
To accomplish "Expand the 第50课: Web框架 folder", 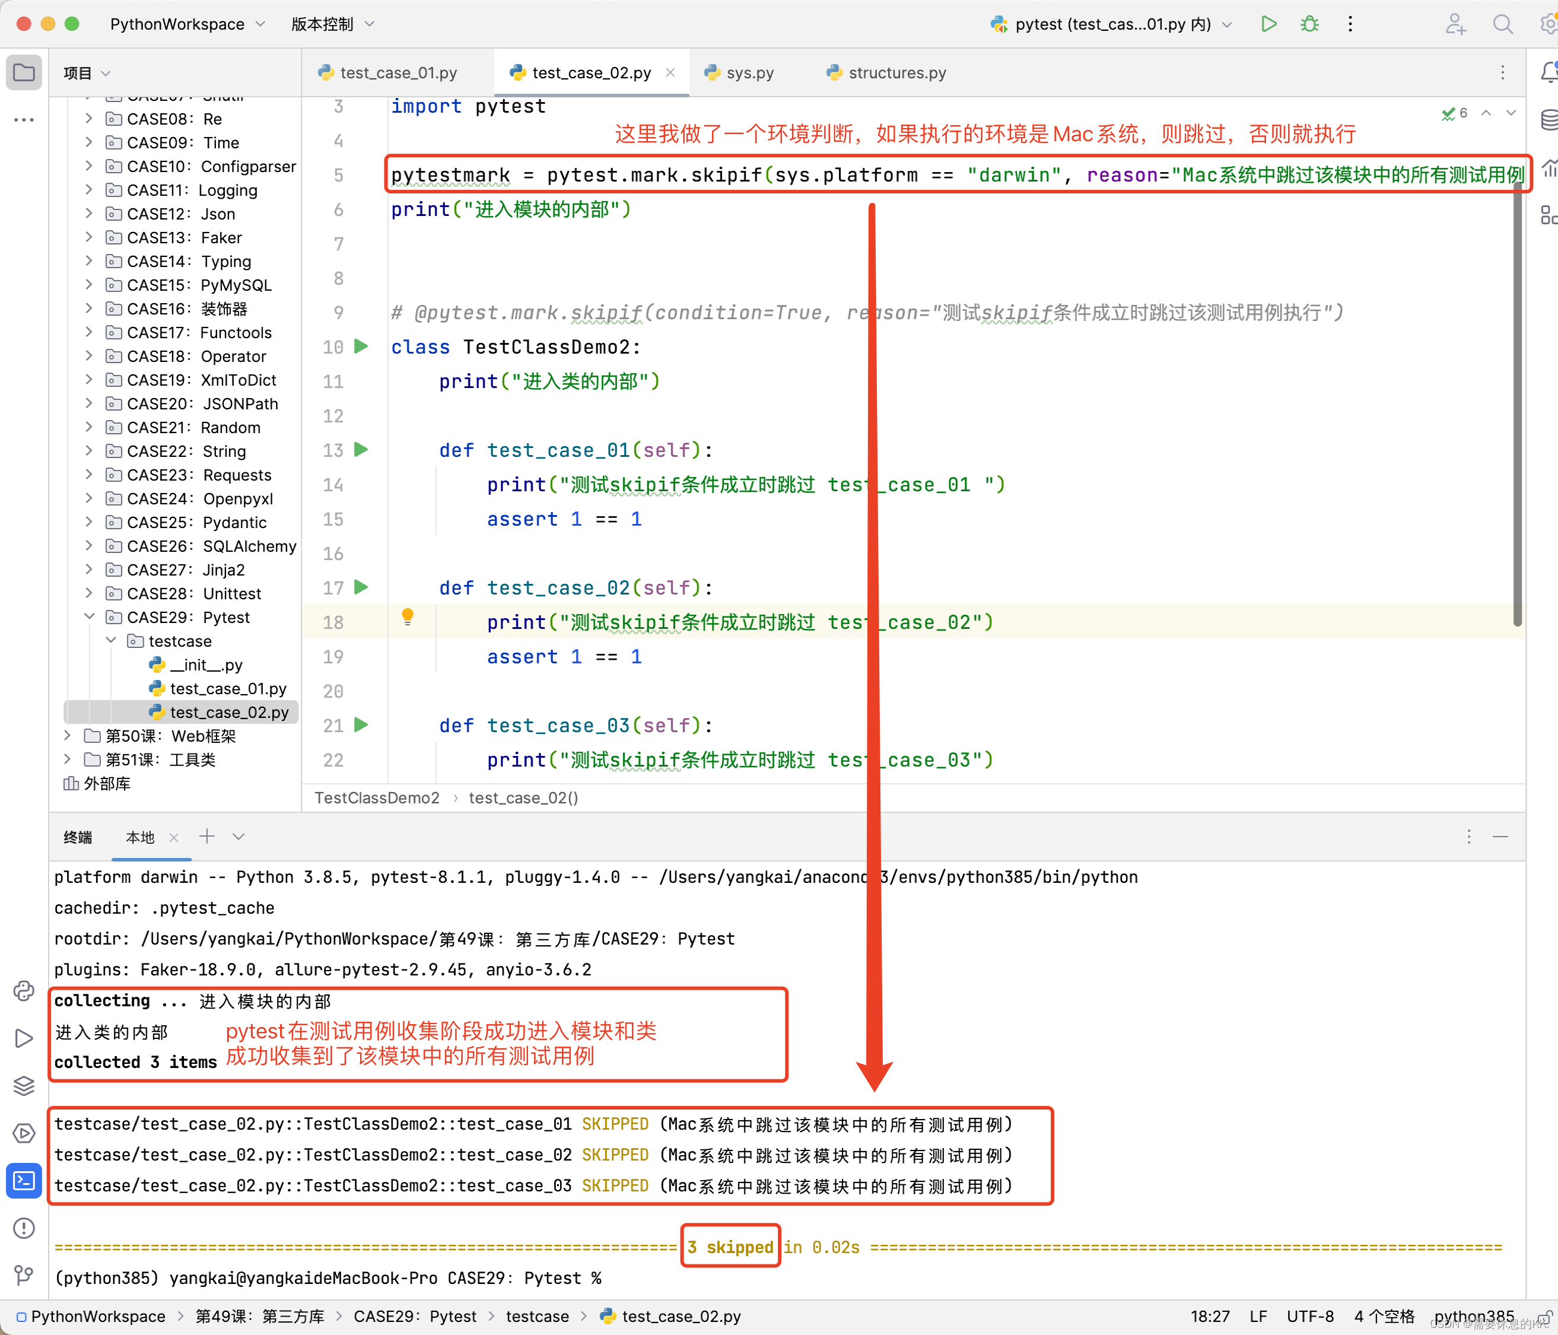I will coord(67,736).
